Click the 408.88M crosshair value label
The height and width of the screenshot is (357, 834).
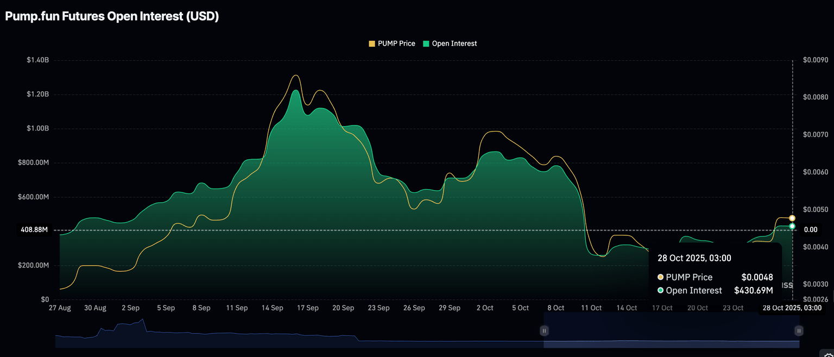pos(34,230)
